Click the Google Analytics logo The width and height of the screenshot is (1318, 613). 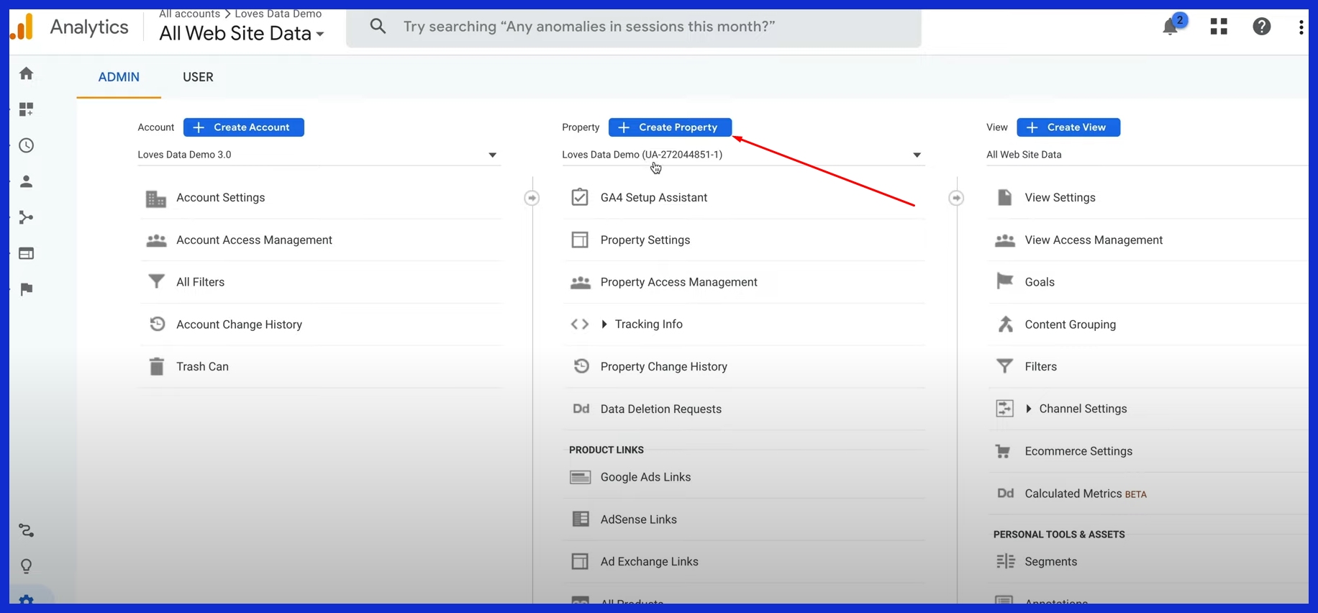pyautogui.click(x=23, y=27)
